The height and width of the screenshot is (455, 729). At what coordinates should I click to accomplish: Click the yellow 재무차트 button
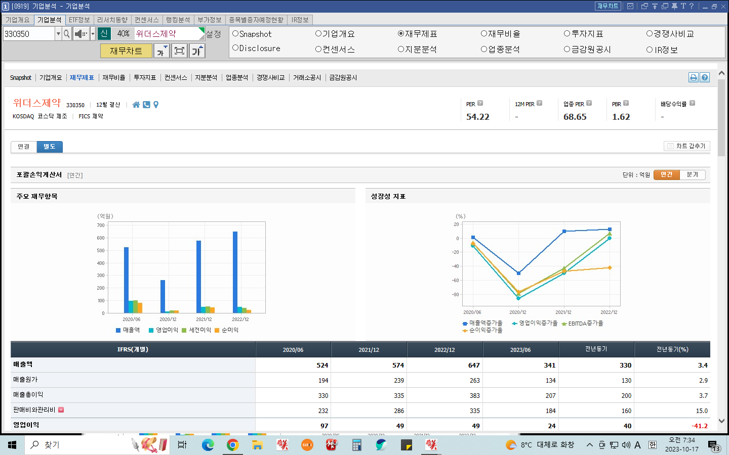[x=126, y=51]
